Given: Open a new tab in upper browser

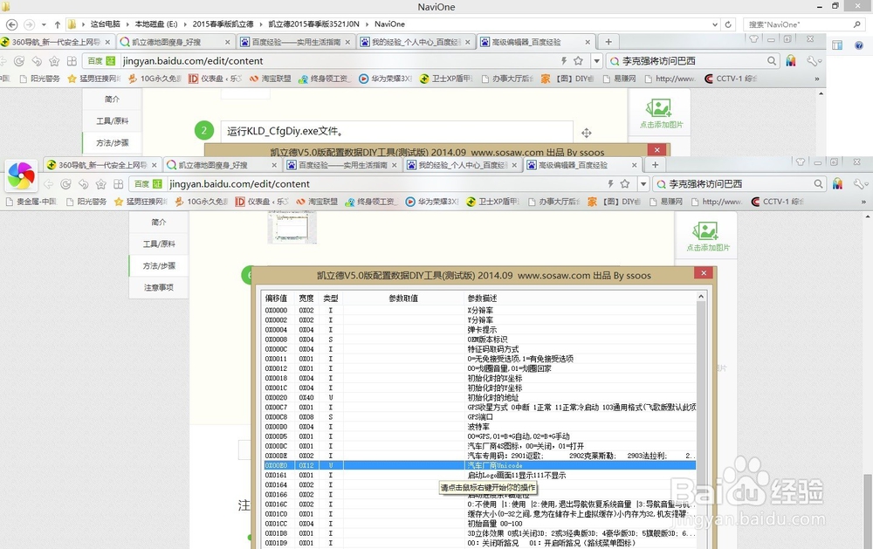Looking at the screenshot, I should point(608,42).
